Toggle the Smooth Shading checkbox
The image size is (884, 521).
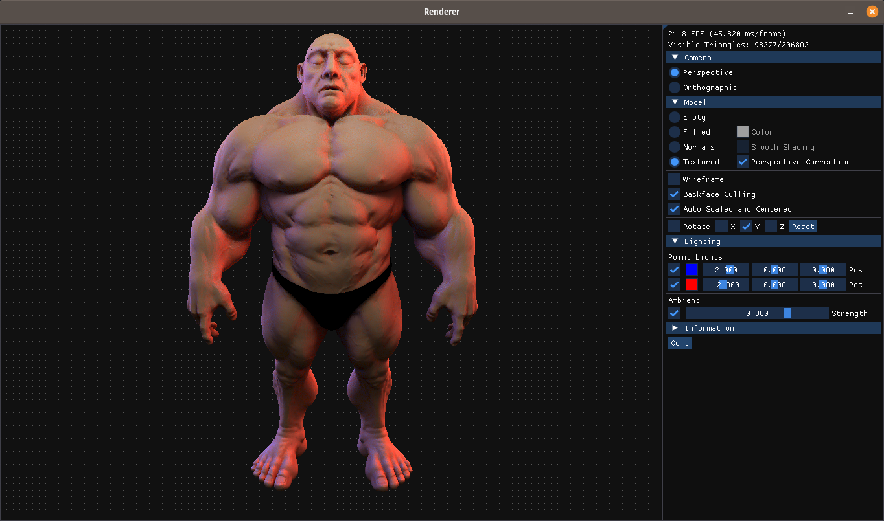coord(743,147)
